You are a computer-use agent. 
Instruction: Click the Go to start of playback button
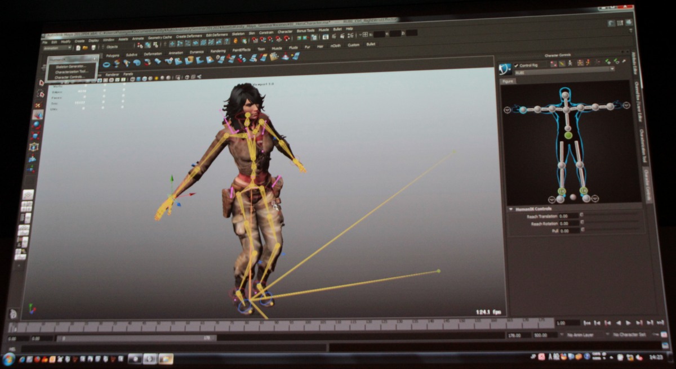click(x=587, y=323)
